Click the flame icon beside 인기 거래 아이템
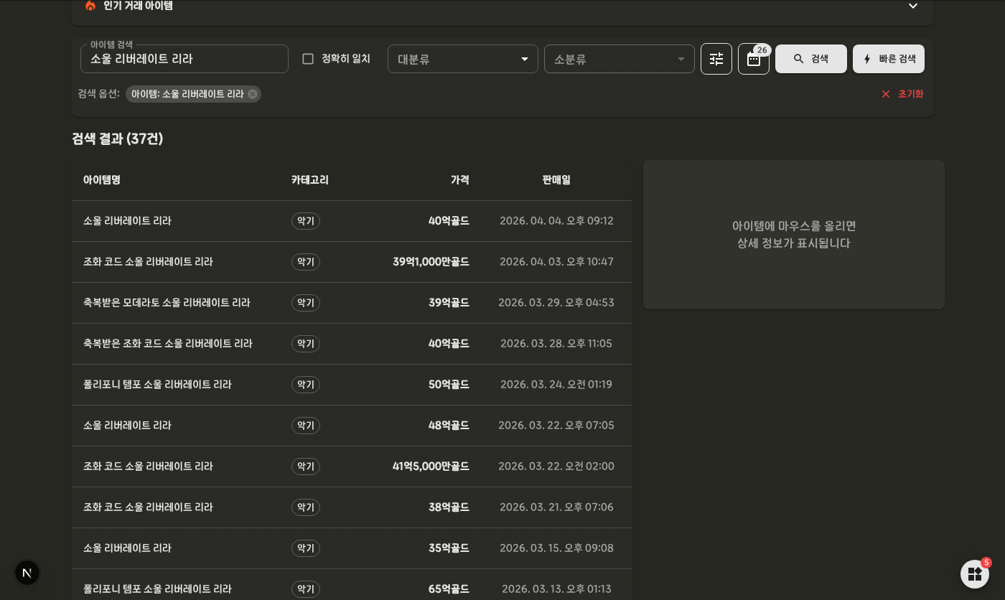1005x600 pixels. [x=90, y=6]
